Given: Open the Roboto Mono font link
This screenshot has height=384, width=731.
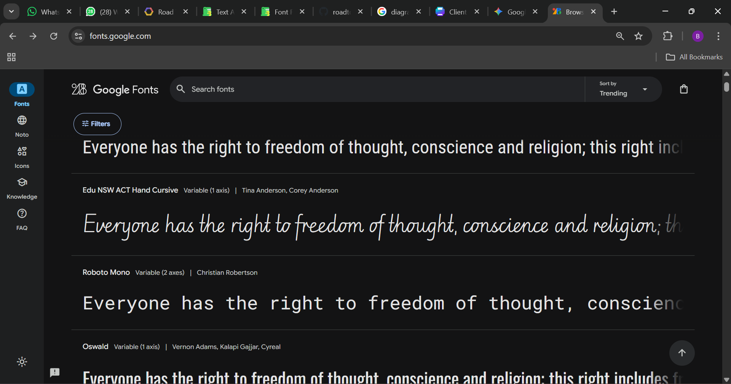Looking at the screenshot, I should click(106, 272).
